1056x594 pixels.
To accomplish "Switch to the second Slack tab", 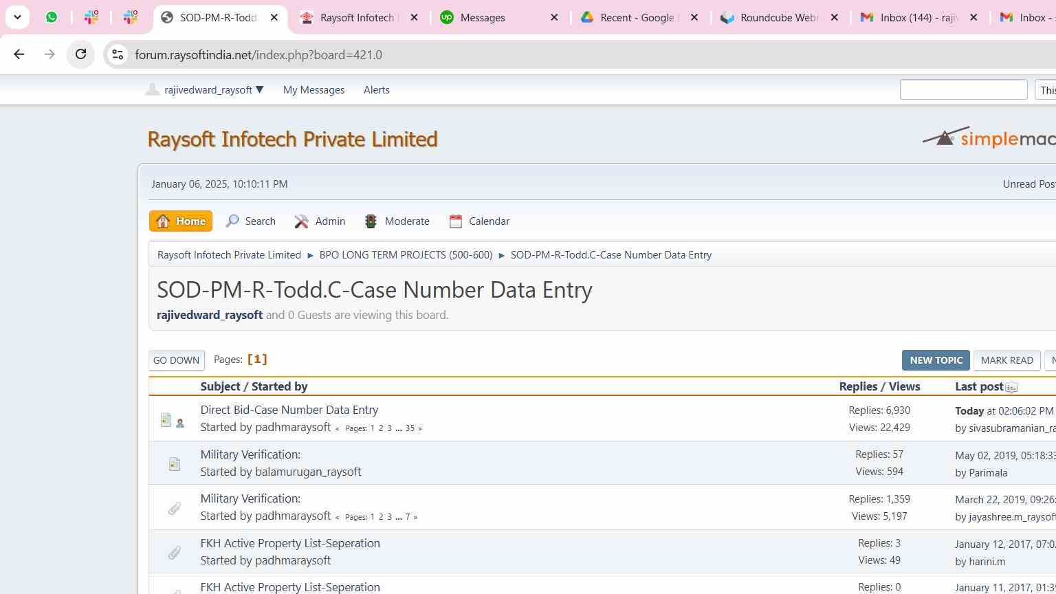I will coord(131,17).
